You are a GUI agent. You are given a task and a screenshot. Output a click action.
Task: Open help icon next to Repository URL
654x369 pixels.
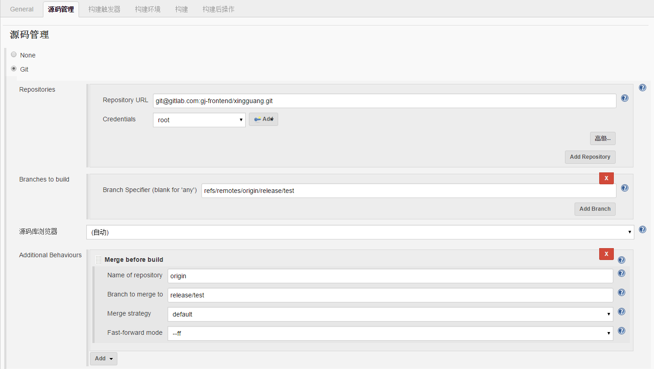625,98
